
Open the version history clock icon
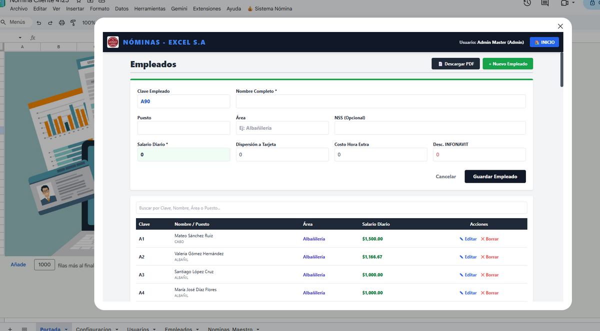pyautogui.click(x=527, y=3)
